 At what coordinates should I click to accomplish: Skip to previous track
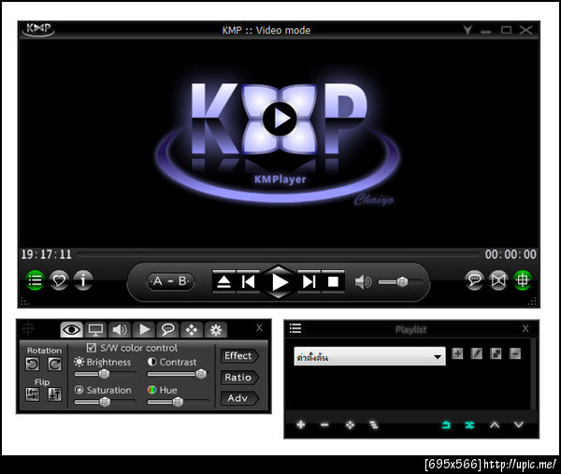tap(248, 281)
